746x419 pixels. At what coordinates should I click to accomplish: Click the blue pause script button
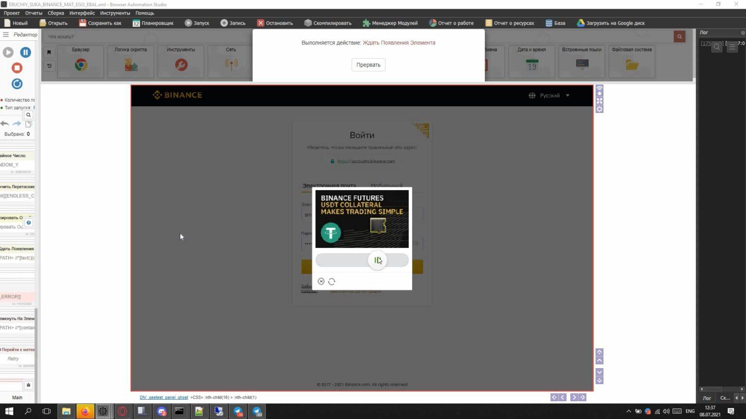point(25,52)
